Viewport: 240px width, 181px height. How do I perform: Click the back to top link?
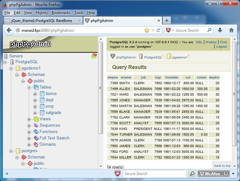(x=222, y=166)
